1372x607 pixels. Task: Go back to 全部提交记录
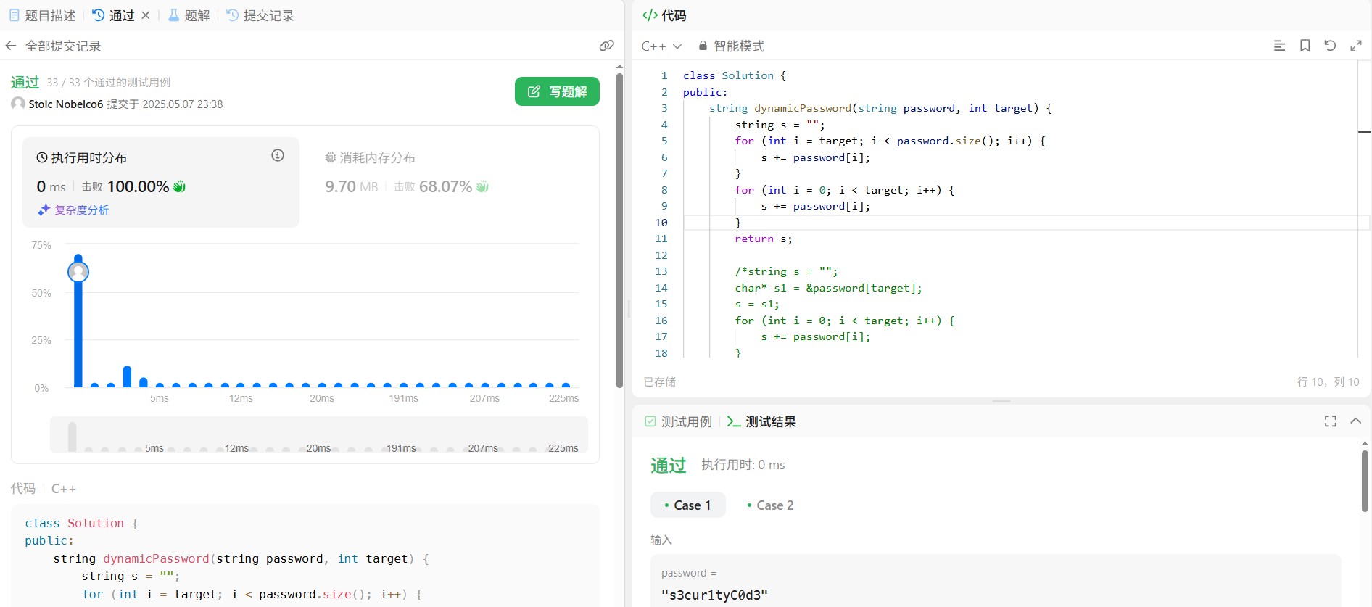tap(63, 46)
